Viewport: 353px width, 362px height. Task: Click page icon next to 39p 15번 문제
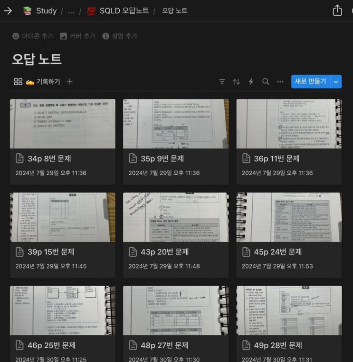coord(19,251)
